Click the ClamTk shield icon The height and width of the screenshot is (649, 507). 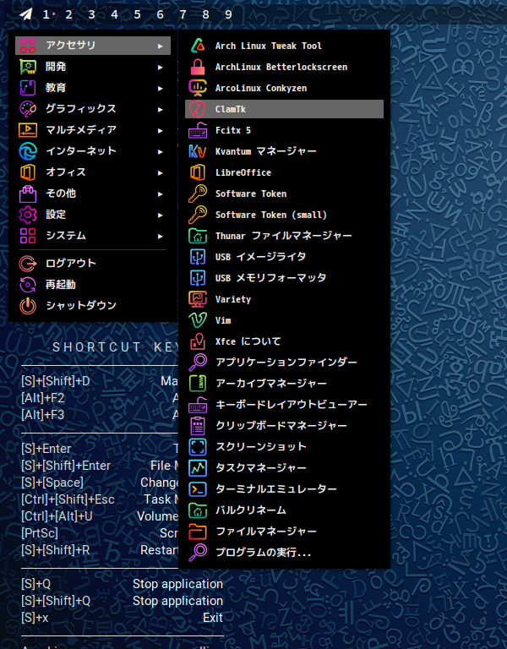click(x=198, y=109)
